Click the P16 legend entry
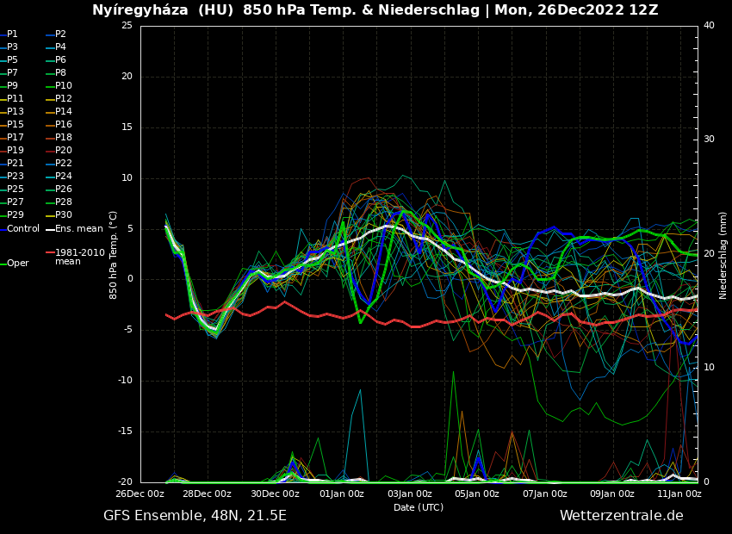The height and width of the screenshot is (534, 732). tap(63, 125)
